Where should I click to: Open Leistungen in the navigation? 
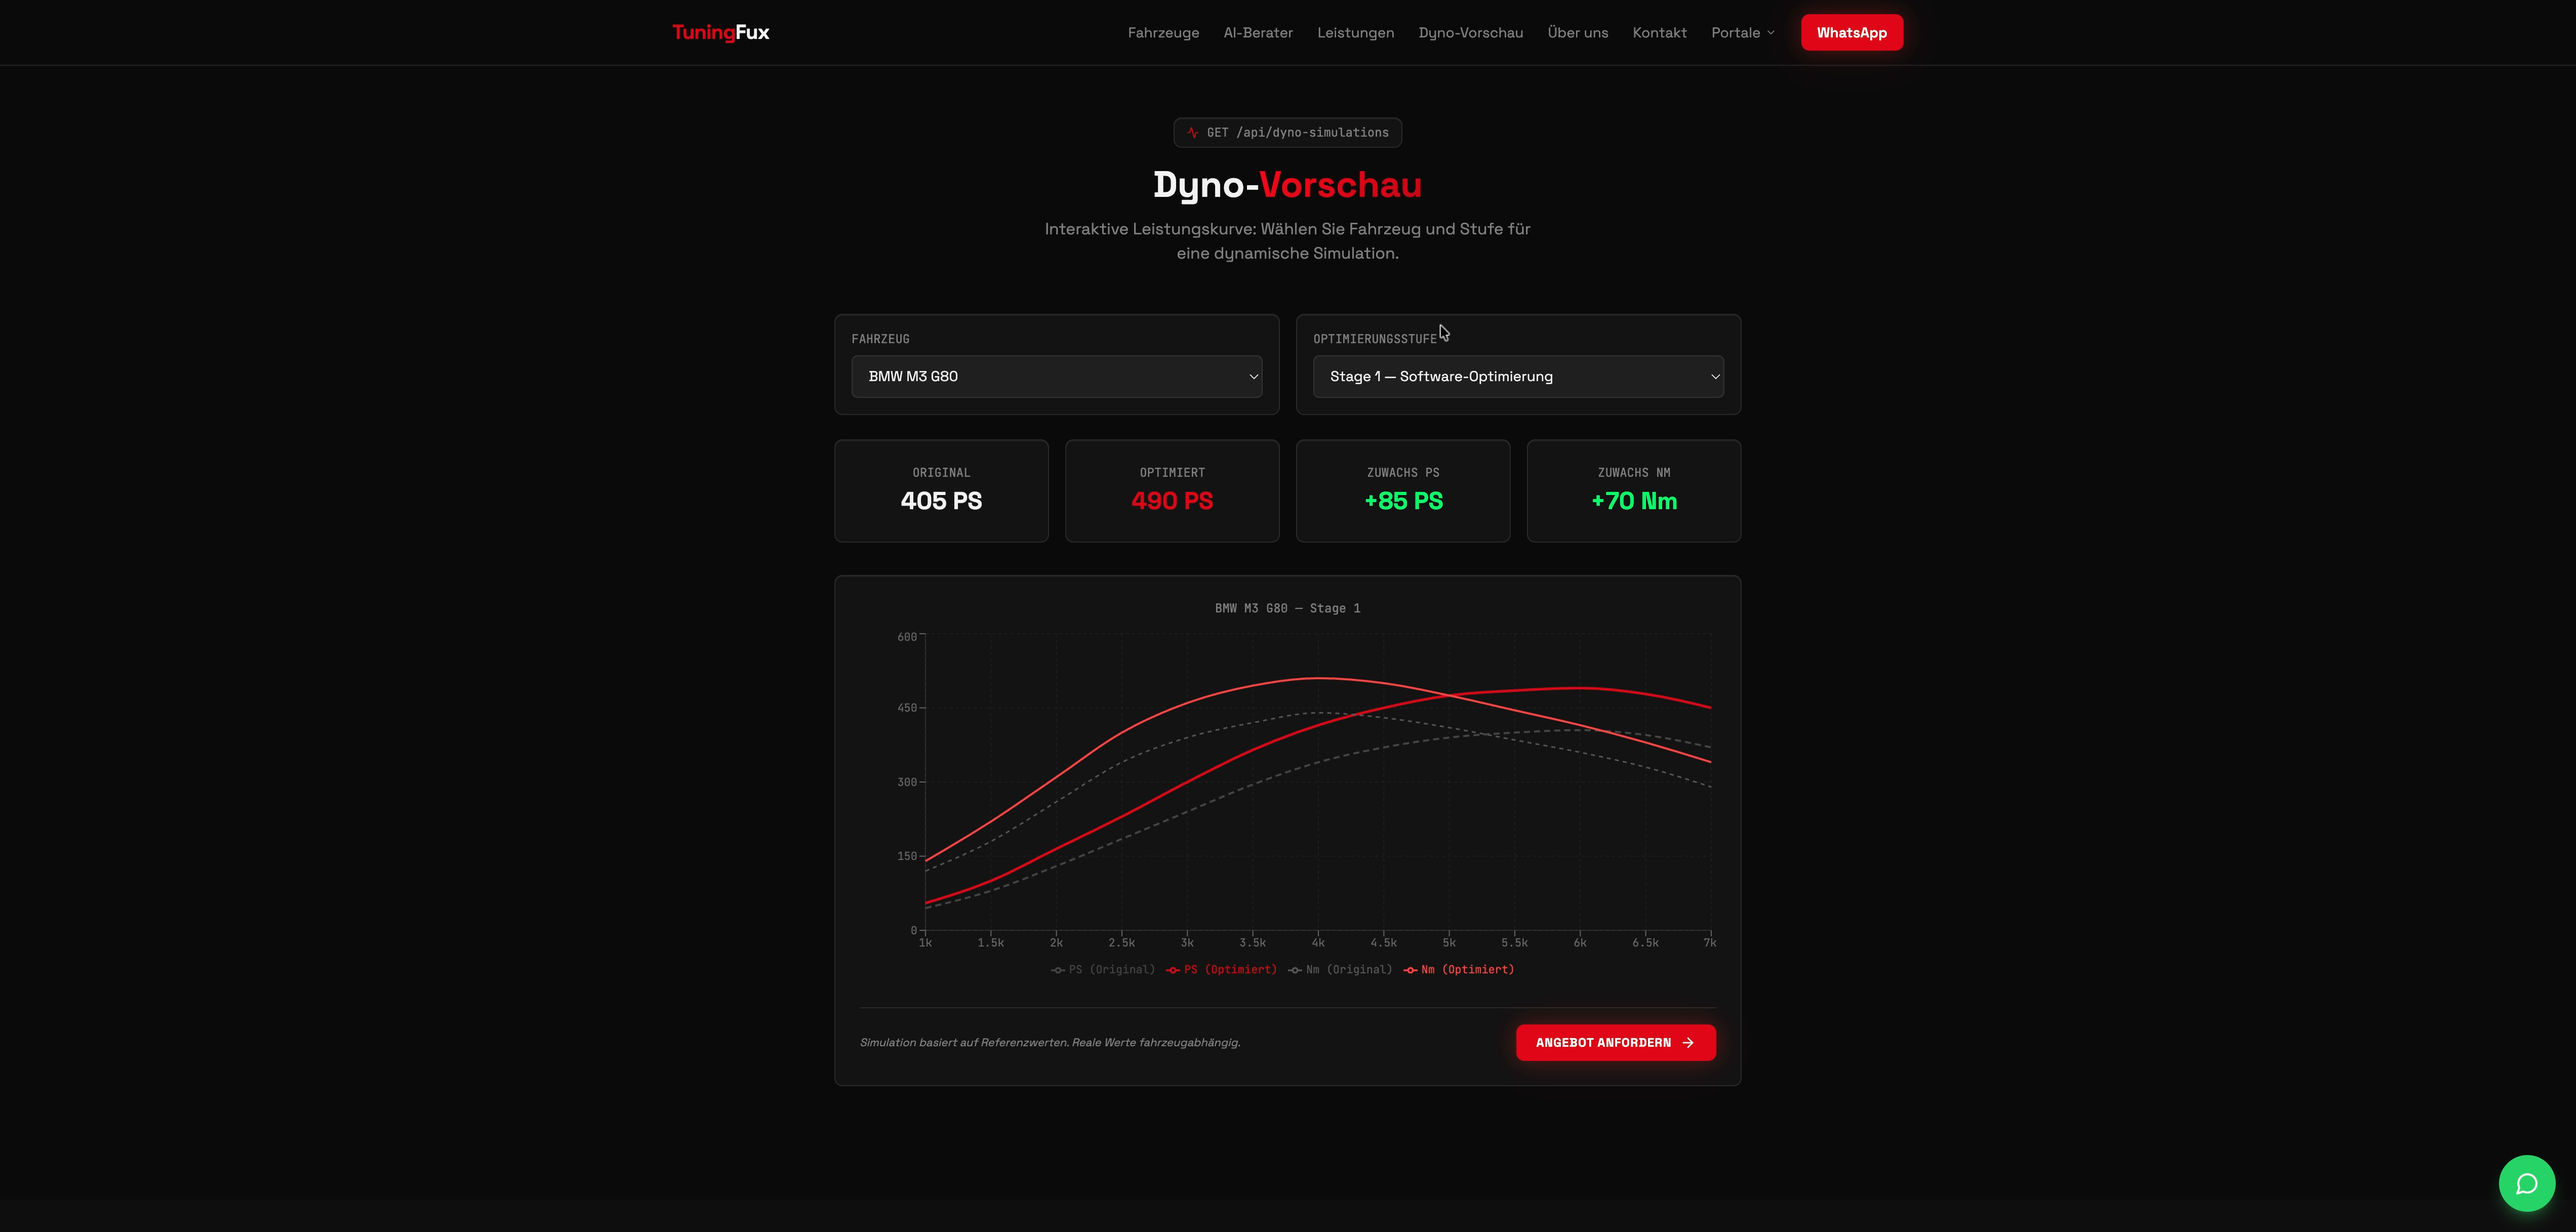point(1355,32)
